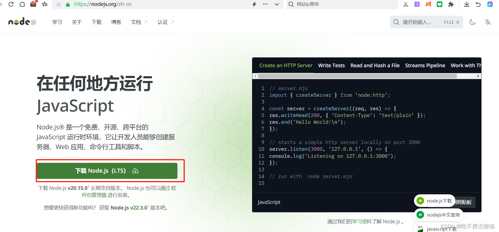Click the node.js下载 suggestion bubble
Image resolution: width=499 pixels, height=232 pixels.
click(435, 201)
